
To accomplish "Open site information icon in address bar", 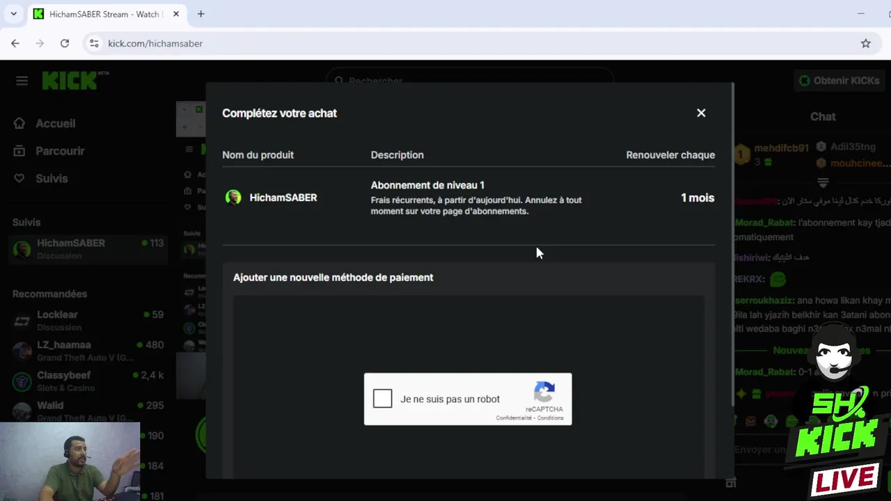I will pos(95,43).
